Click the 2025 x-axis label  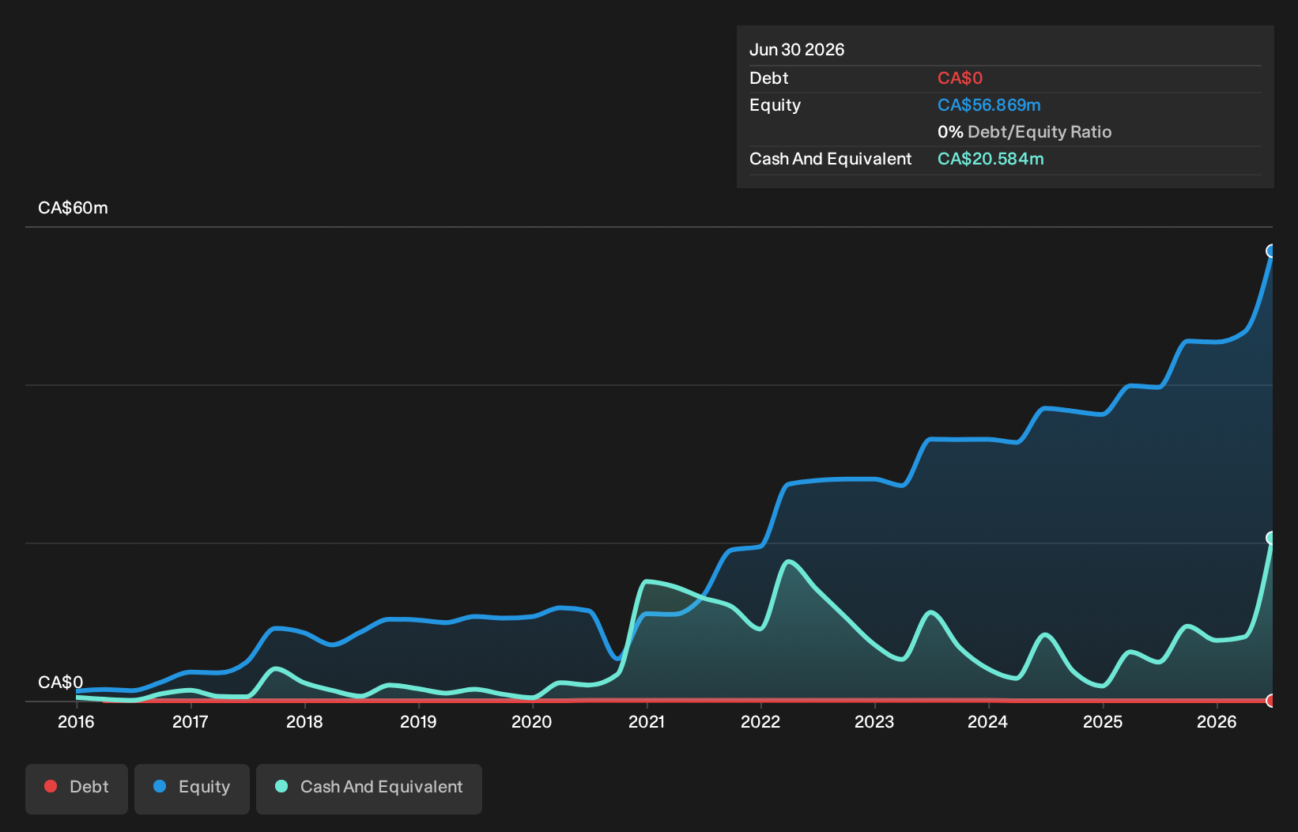tap(1103, 721)
